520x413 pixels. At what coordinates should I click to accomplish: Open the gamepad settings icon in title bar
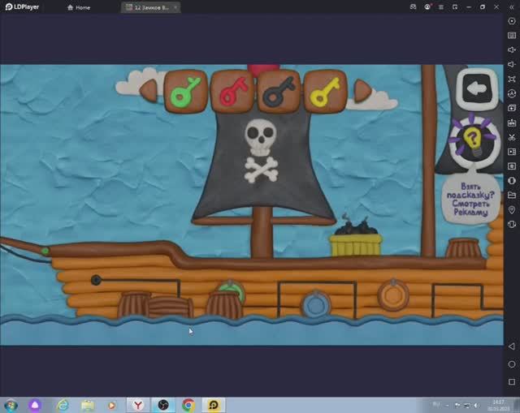[x=413, y=6]
